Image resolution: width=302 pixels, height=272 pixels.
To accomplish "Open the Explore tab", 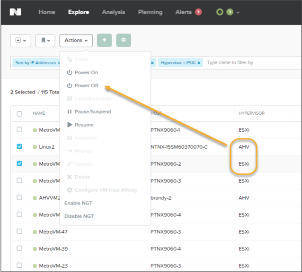I will [x=79, y=12].
